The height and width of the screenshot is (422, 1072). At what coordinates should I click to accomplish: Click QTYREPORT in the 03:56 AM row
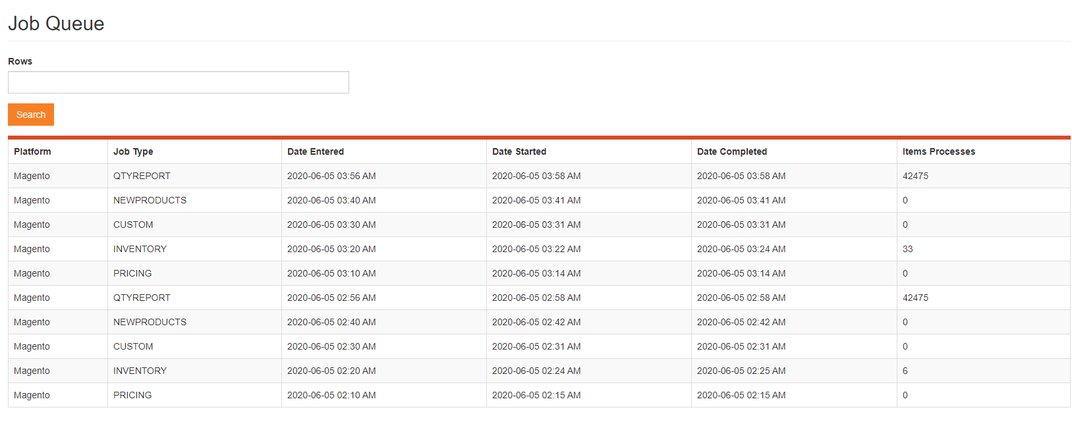(142, 176)
